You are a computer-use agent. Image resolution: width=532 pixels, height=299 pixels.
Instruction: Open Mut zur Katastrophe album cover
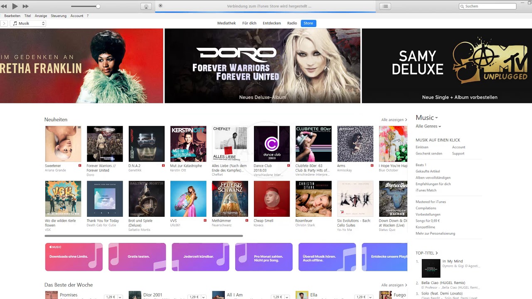pos(188,144)
